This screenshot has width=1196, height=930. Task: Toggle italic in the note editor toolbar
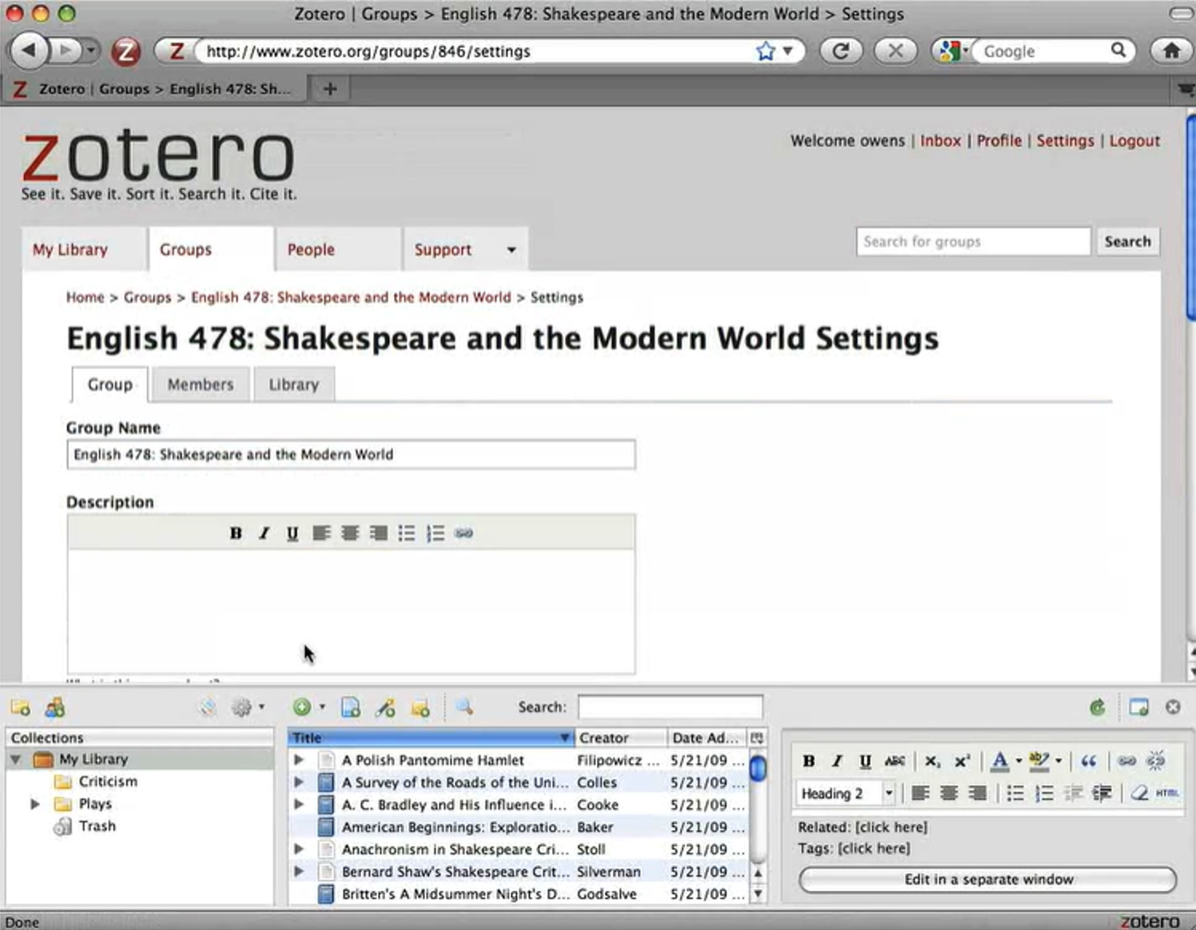click(x=836, y=762)
